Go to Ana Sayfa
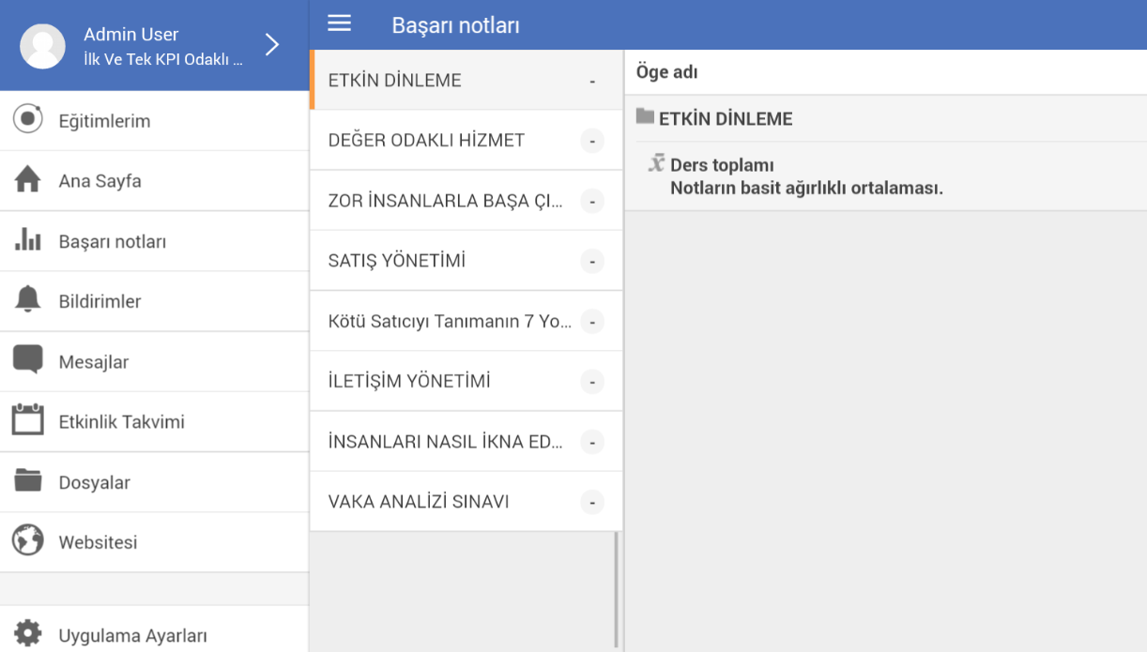This screenshot has height=652, width=1147. click(154, 180)
